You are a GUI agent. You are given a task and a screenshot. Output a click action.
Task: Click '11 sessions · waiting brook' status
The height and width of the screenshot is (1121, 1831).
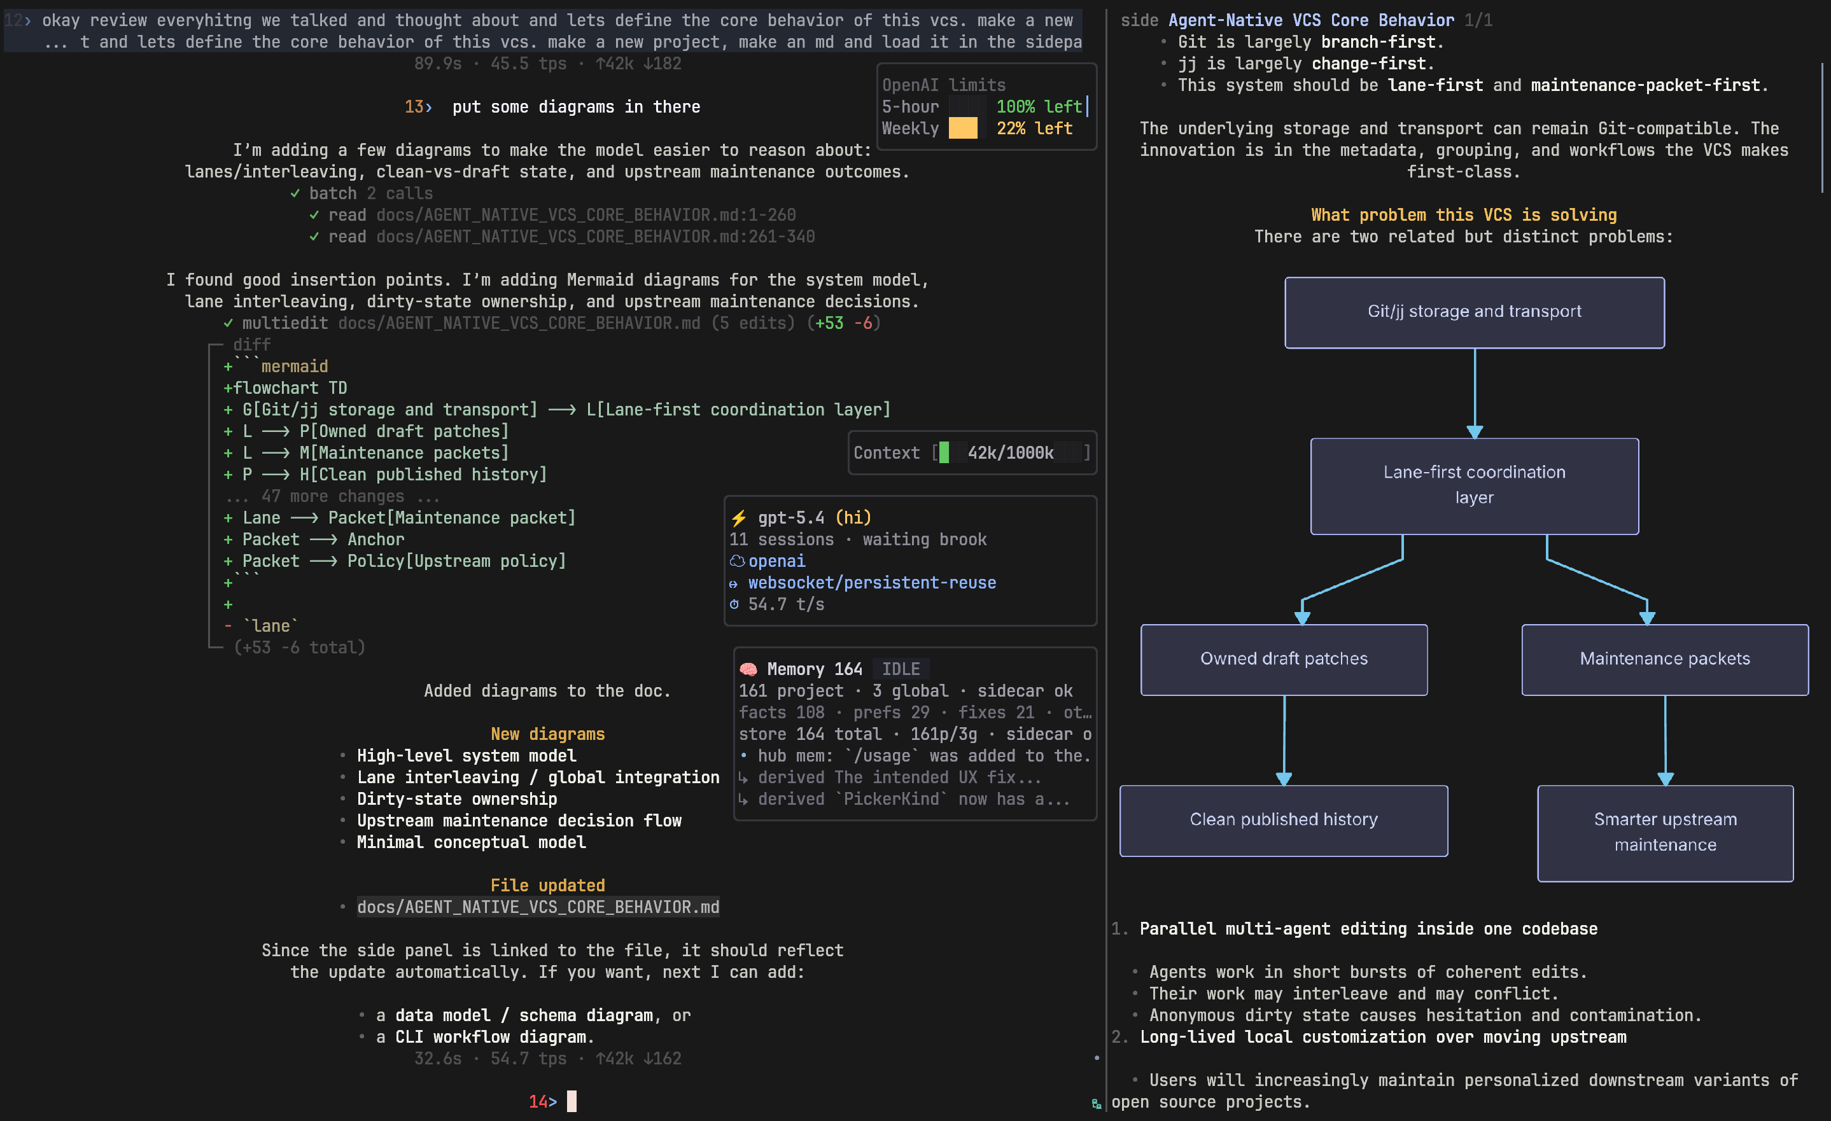pos(857,540)
